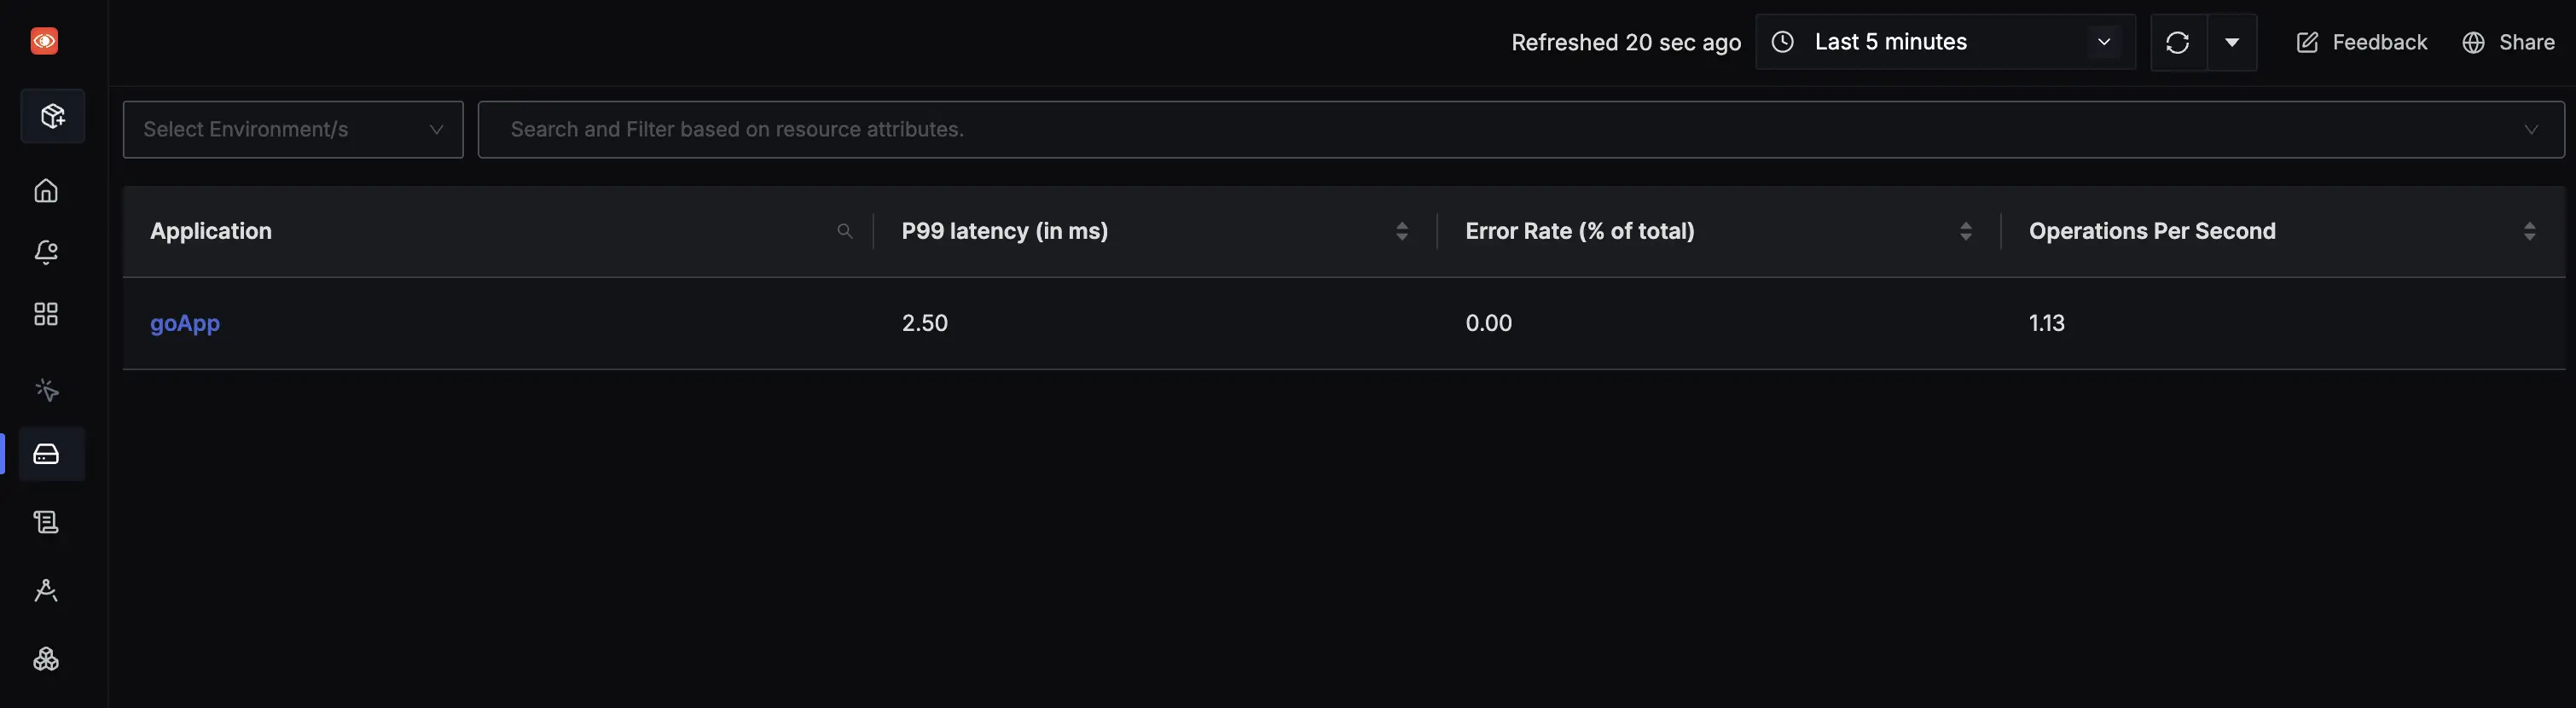This screenshot has height=708, width=2576.
Task: Select the Traces cursor icon in sidebar
Action: (46, 390)
